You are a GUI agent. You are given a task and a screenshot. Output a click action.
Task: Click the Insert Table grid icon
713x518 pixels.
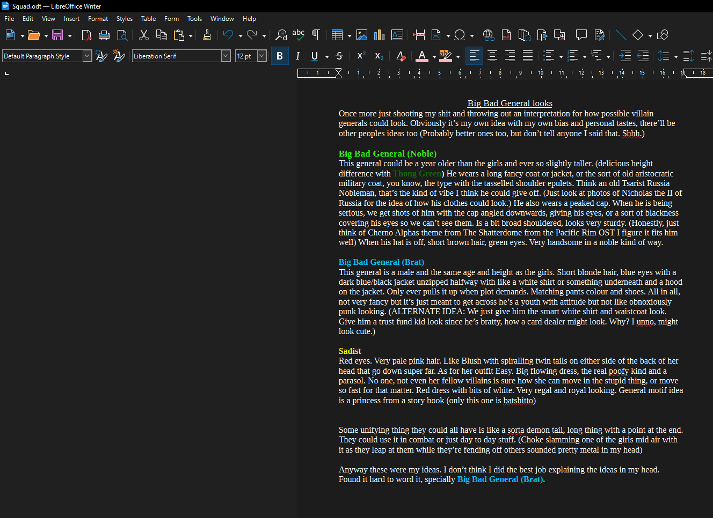tap(337, 35)
